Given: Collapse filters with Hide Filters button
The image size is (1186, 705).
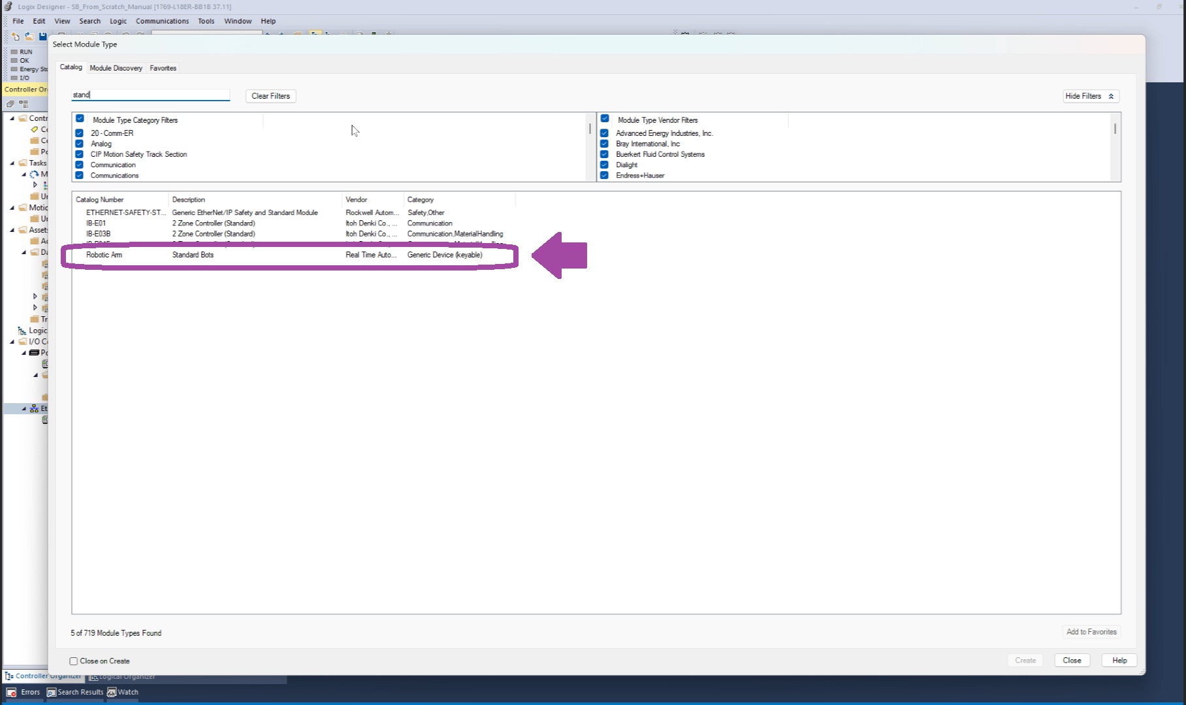Looking at the screenshot, I should (1090, 96).
